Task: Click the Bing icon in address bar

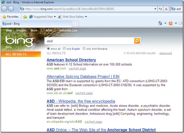Action: tap(22, 9)
